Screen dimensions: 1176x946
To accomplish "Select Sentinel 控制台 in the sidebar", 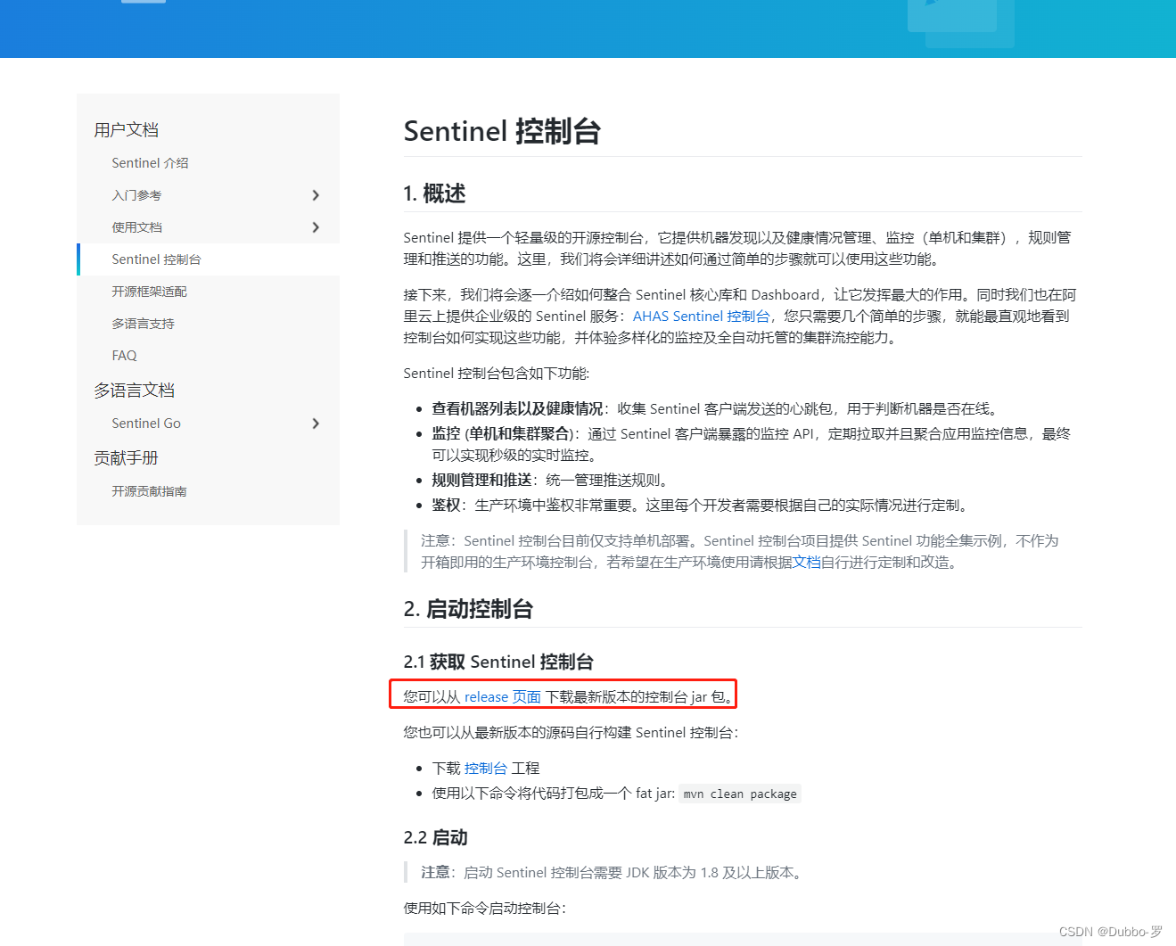I will pos(156,259).
